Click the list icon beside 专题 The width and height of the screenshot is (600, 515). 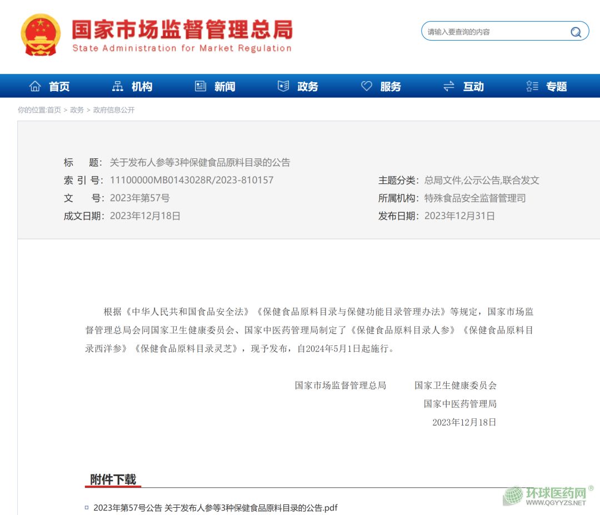pyautogui.click(x=532, y=86)
